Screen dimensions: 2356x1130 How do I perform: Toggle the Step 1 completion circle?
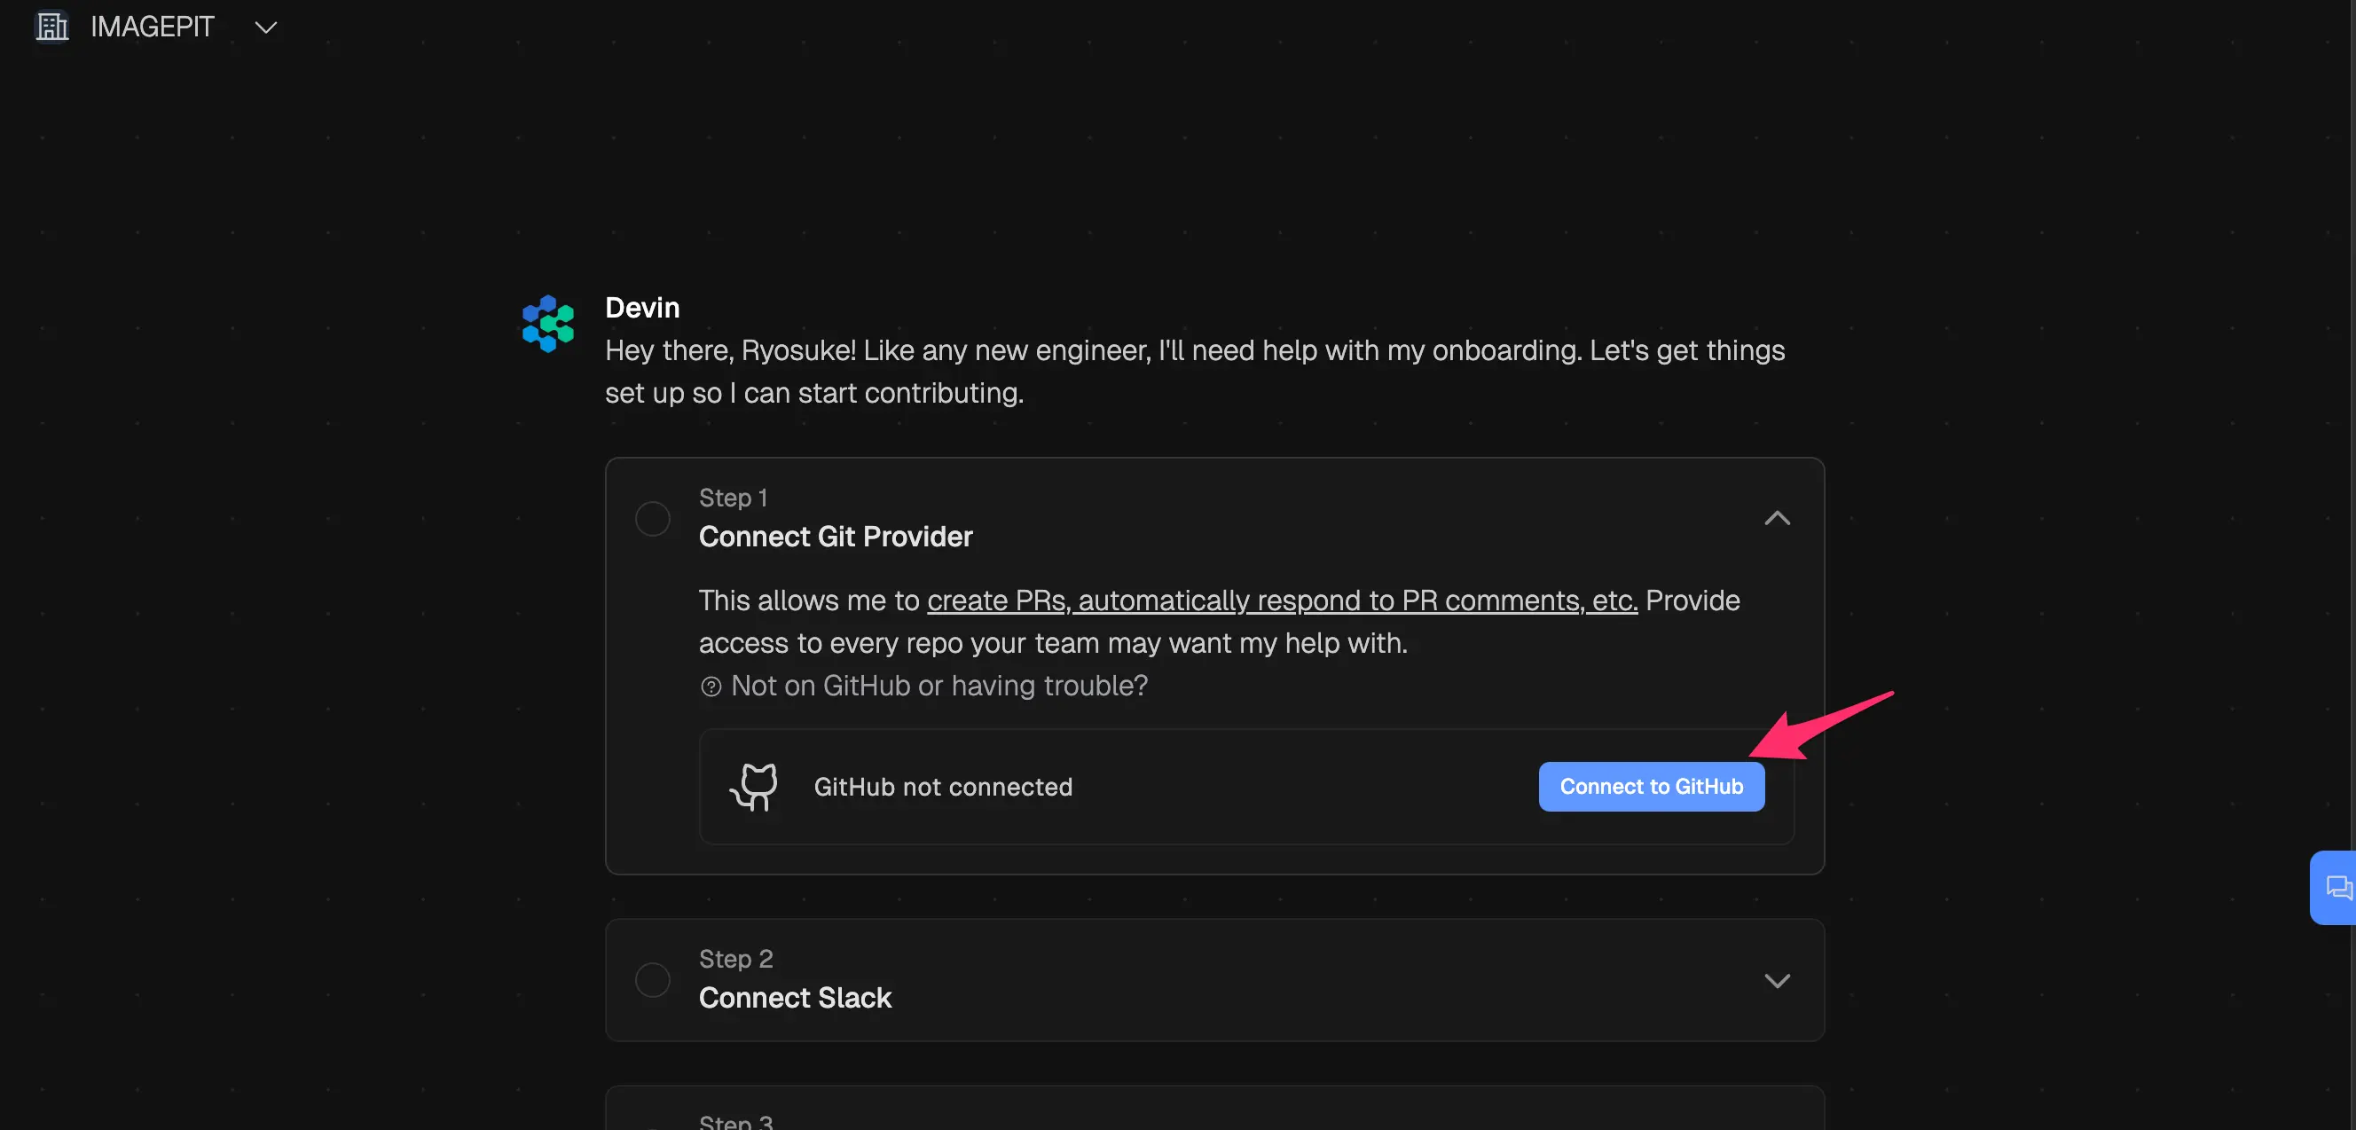tap(652, 518)
